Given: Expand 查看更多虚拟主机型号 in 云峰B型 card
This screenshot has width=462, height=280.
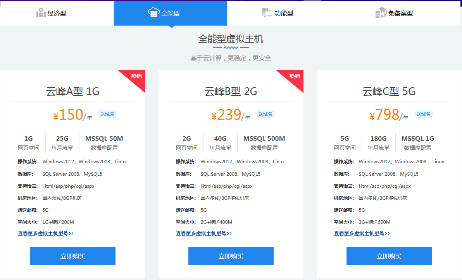Looking at the screenshot, I should tap(204, 233).
